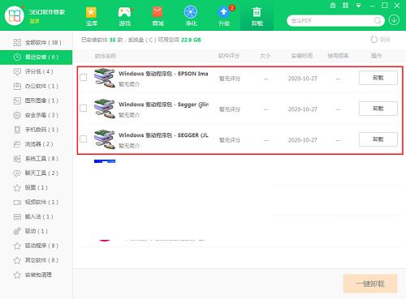Select 聊天工具 (2) category

tap(37, 173)
